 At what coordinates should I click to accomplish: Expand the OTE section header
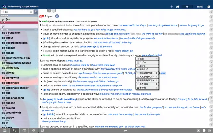click(19, 23)
